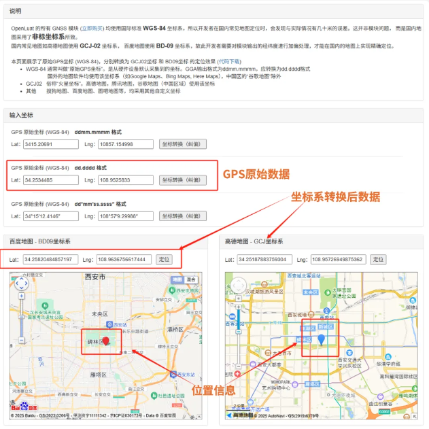Click the 西安交通大学 graduation cap icon
This screenshot has height=429, width=429.
[x=349, y=353]
